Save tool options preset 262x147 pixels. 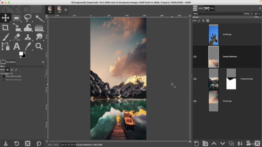pos(6,143)
